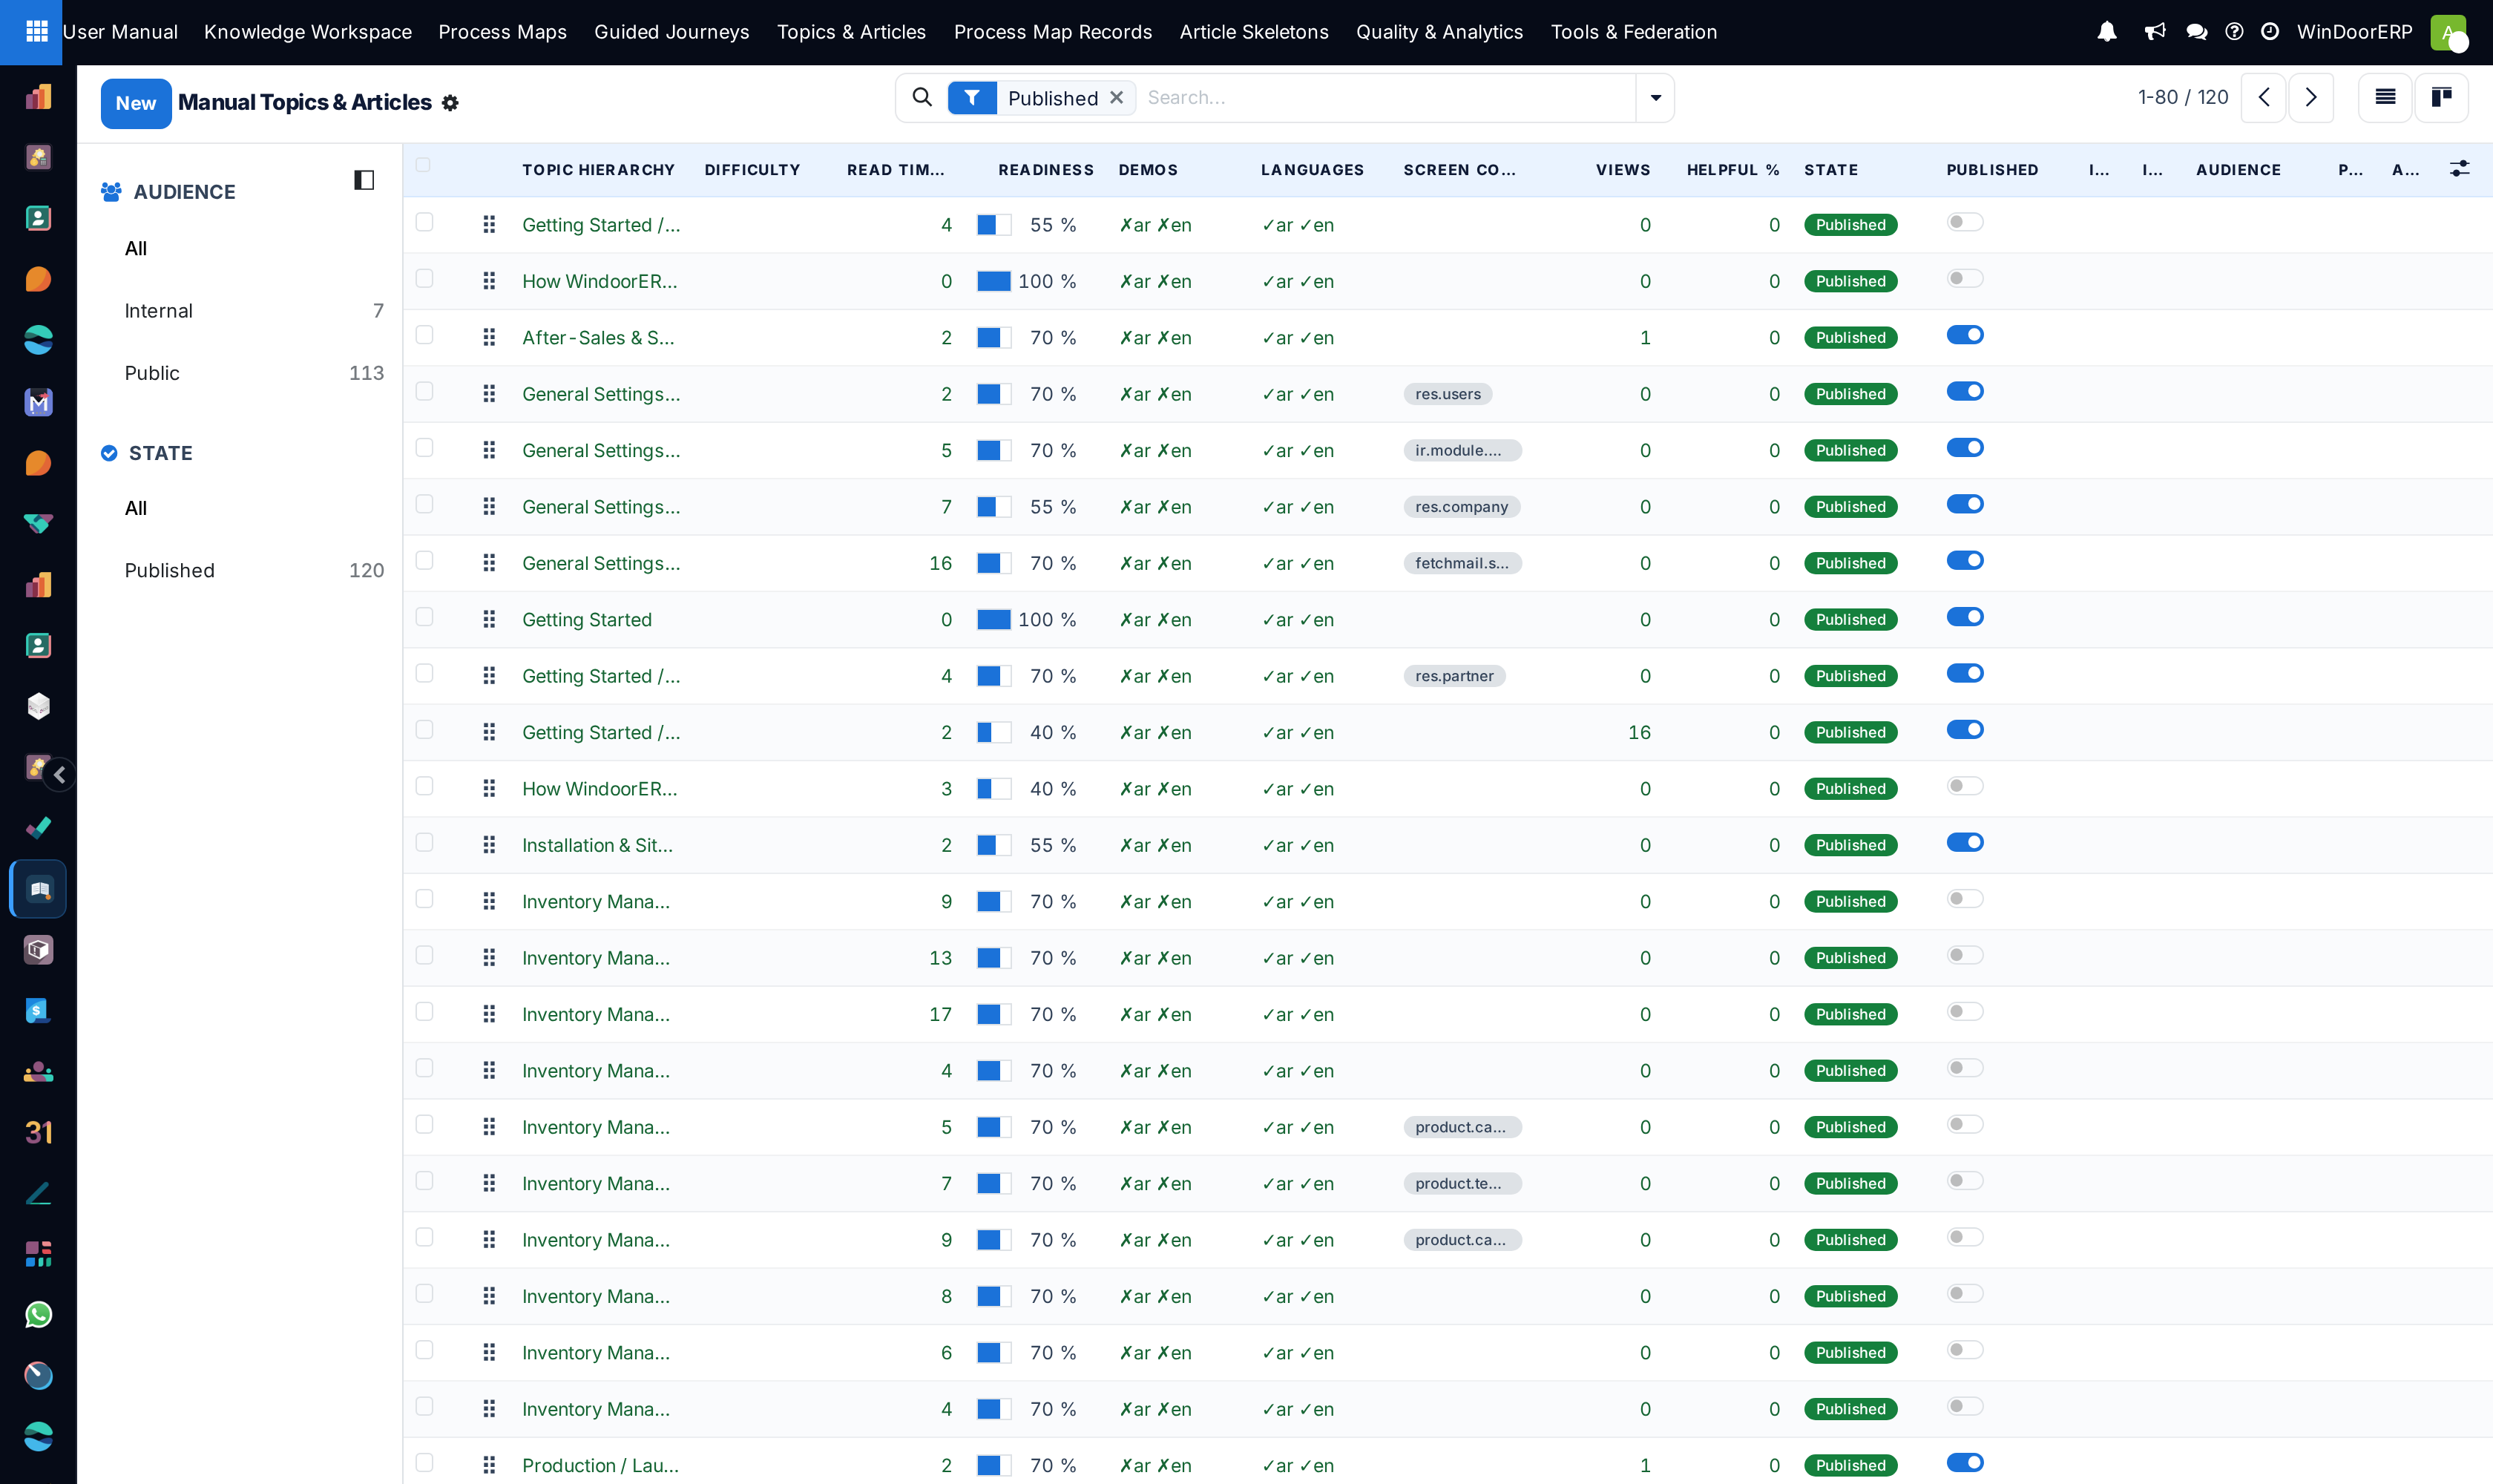Filter state by Published in sidebar
2493x1484 pixels.
click(x=254, y=571)
